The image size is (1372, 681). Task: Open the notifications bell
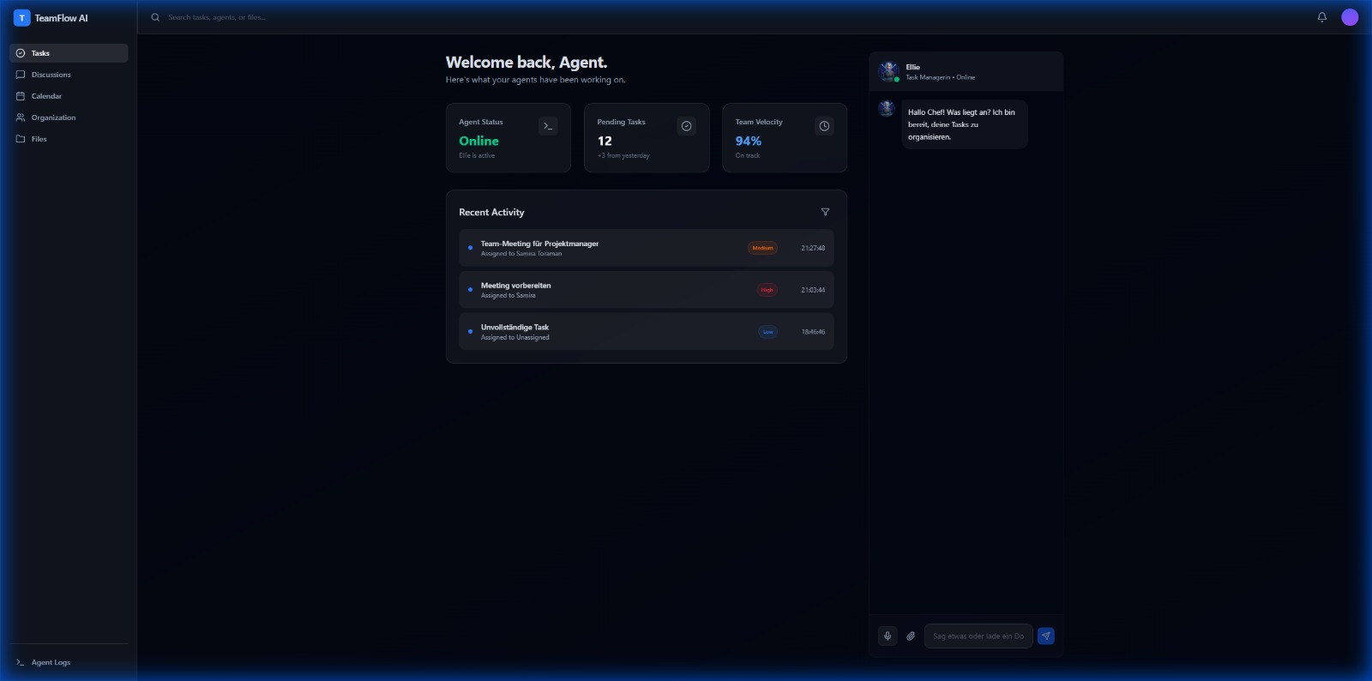(1321, 17)
